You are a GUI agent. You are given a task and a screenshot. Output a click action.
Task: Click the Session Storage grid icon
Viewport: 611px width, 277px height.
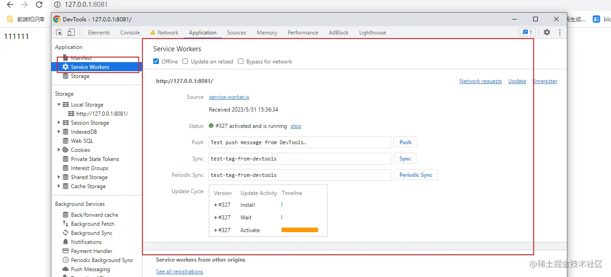coord(66,122)
